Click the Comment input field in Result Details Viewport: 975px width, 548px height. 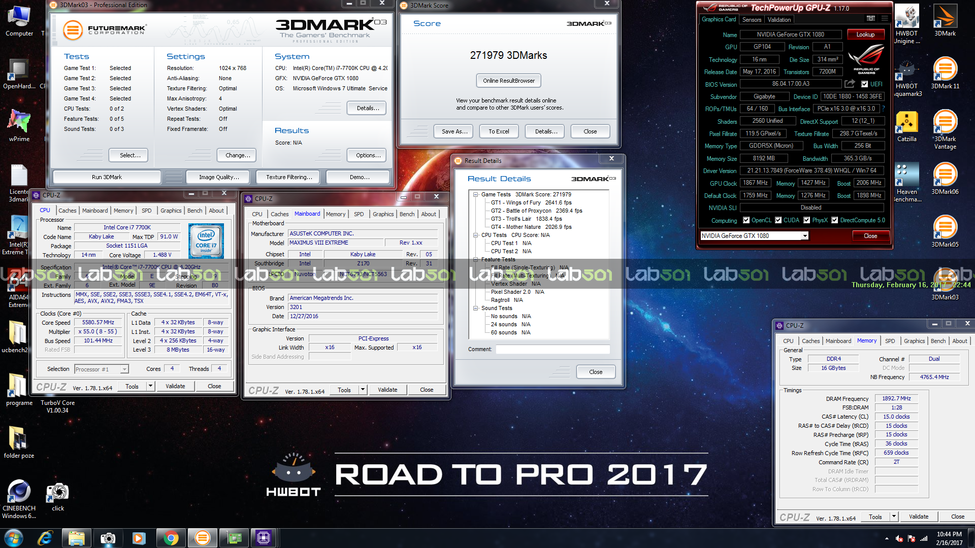[x=552, y=349]
